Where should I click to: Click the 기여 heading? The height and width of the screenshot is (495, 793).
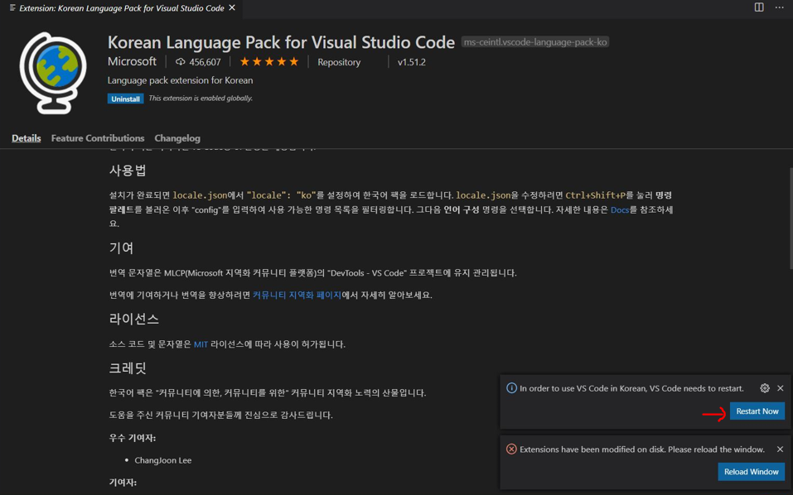click(121, 248)
